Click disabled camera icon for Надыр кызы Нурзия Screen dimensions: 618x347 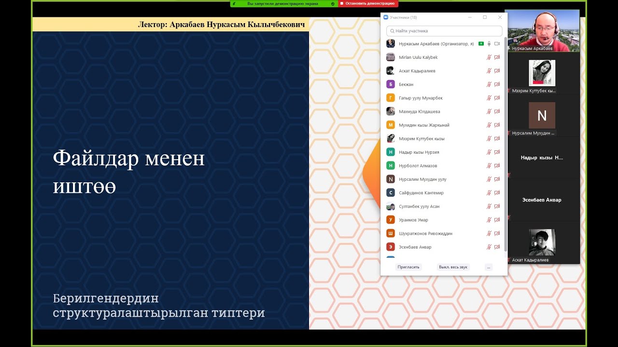pyautogui.click(x=497, y=152)
